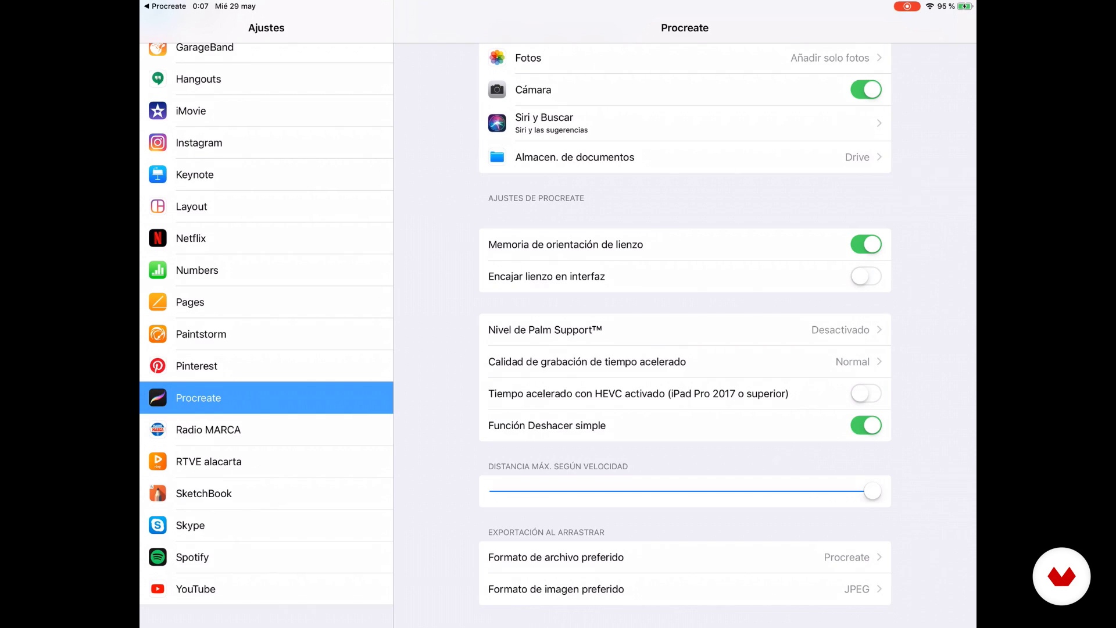Click the document storage folder icon
1116x628 pixels.
click(x=497, y=157)
